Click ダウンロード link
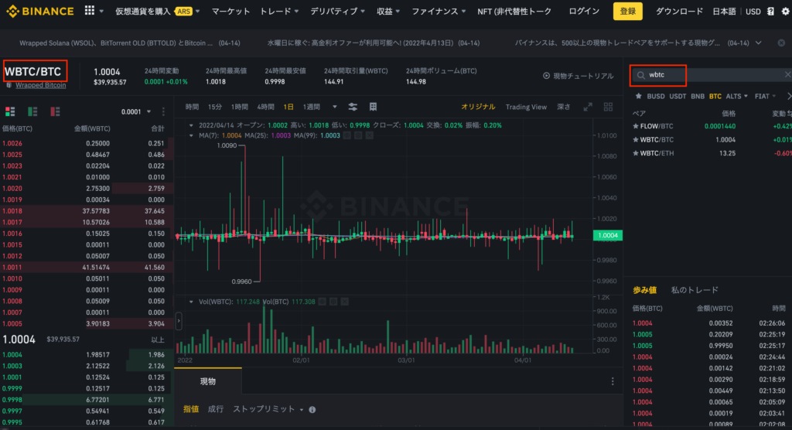This screenshot has width=792, height=430. pyautogui.click(x=679, y=11)
